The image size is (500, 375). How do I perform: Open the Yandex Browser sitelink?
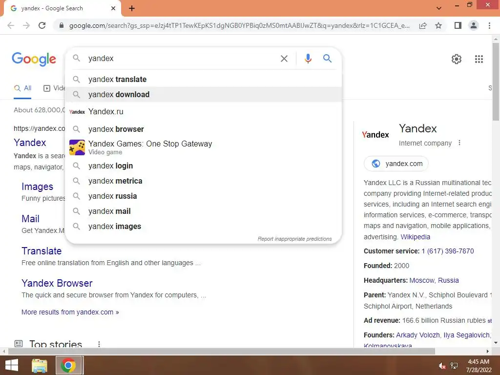[57, 283]
